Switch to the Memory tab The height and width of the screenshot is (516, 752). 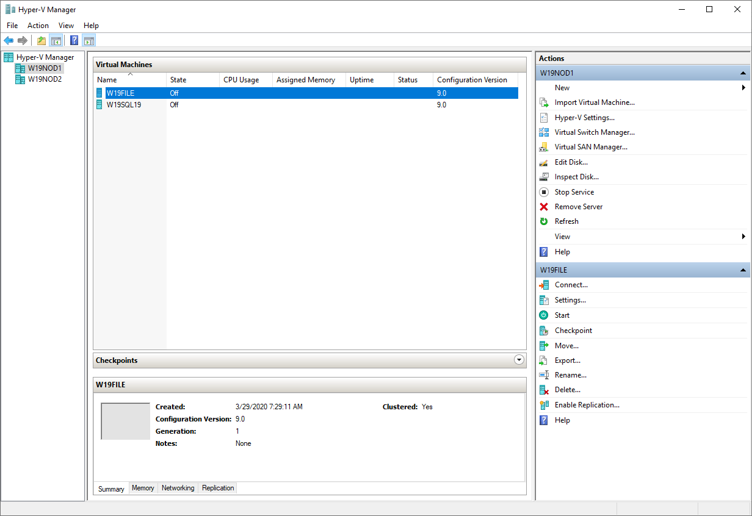coord(143,488)
